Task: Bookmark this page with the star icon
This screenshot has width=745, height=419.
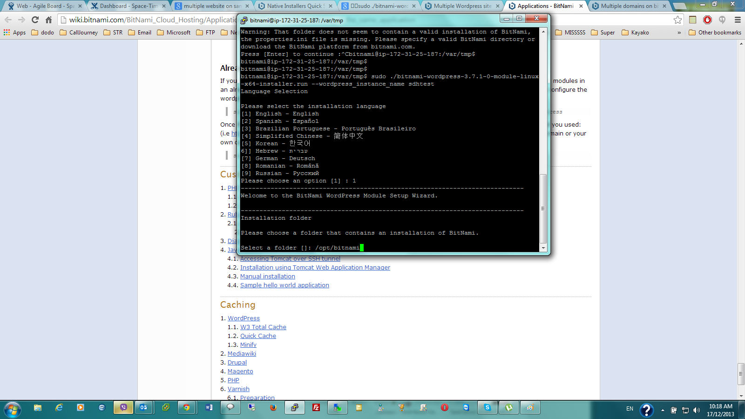Action: pos(677,20)
